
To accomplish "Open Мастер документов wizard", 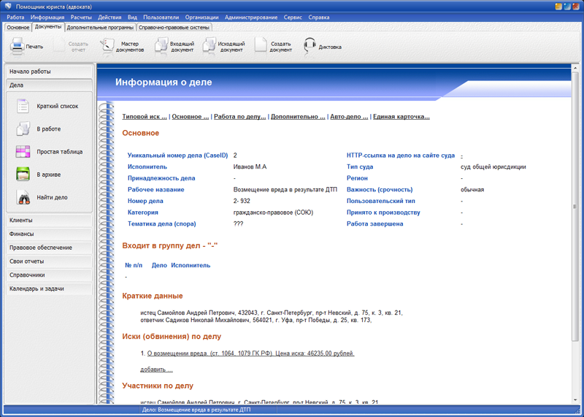I will pos(108,47).
